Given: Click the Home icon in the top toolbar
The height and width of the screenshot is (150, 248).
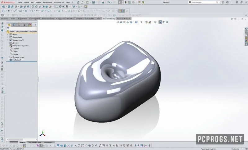Looking at the screenshot, I should click(78, 2).
